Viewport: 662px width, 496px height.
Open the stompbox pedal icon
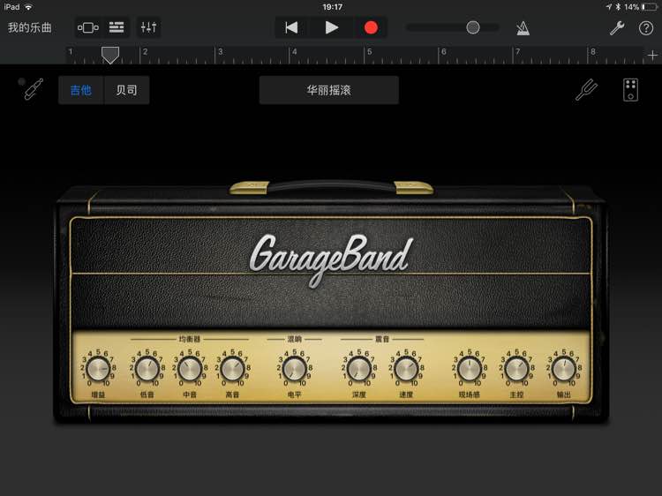(631, 89)
